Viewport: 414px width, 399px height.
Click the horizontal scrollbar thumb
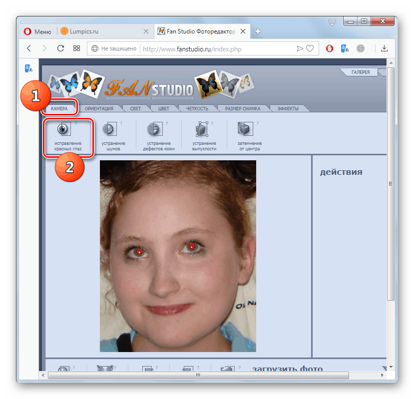[198, 375]
